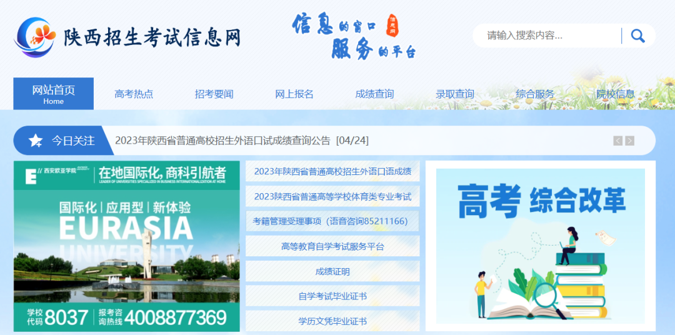Image resolution: width=675 pixels, height=335 pixels.
Task: Open 招考要闻 menu item
Action: tap(214, 94)
